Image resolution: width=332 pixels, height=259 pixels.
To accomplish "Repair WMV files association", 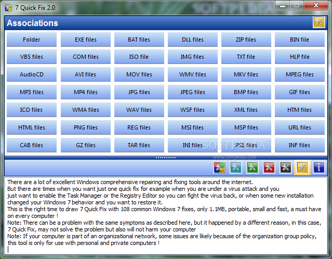I will [193, 74].
